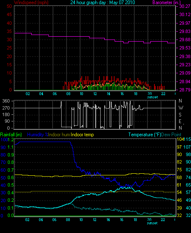Click the windspeed value 35
191x233 pixels.
point(9,31)
